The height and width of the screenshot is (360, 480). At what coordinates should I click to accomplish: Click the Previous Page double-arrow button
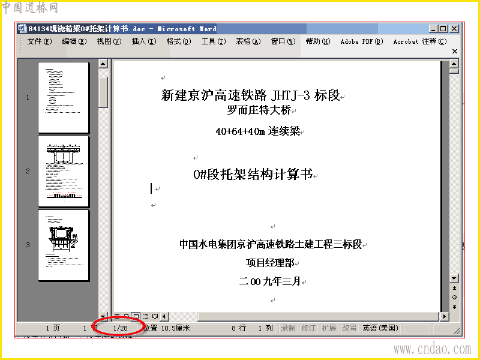(x=454, y=288)
